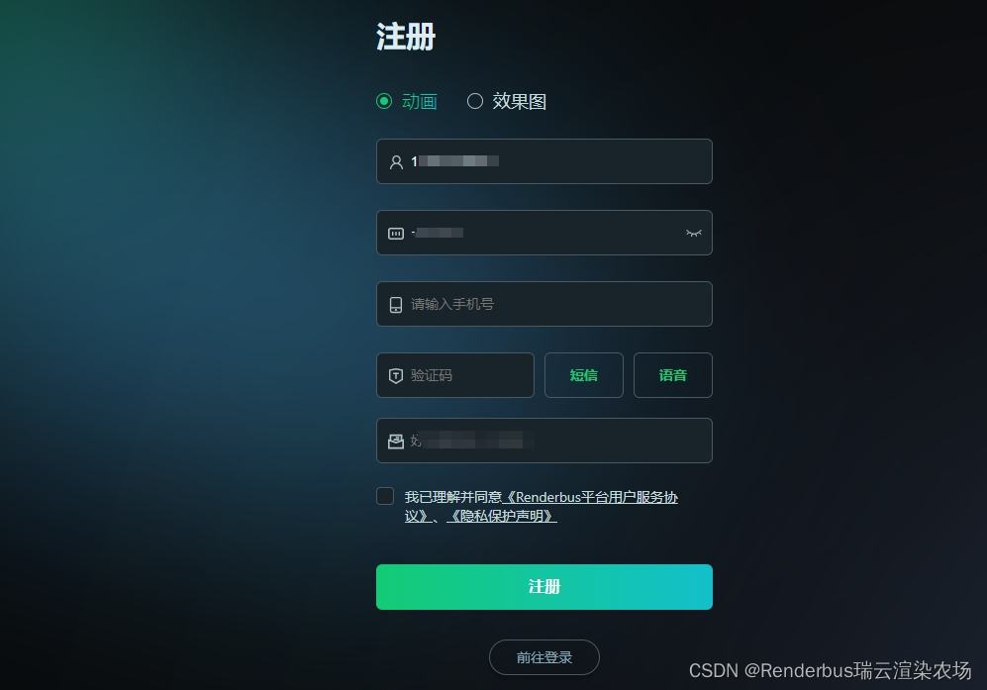The height and width of the screenshot is (690, 987).
Task: Click the shield icon in 验证码 field
Action: point(396,376)
